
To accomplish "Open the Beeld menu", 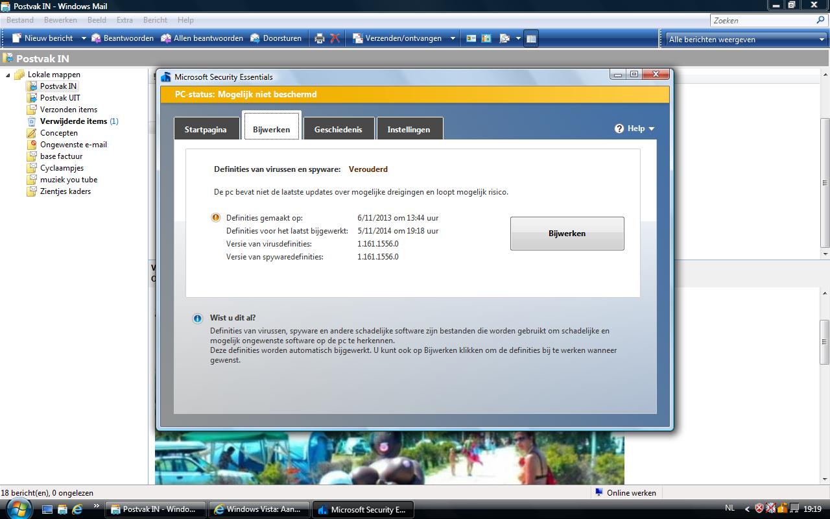I will point(97,20).
